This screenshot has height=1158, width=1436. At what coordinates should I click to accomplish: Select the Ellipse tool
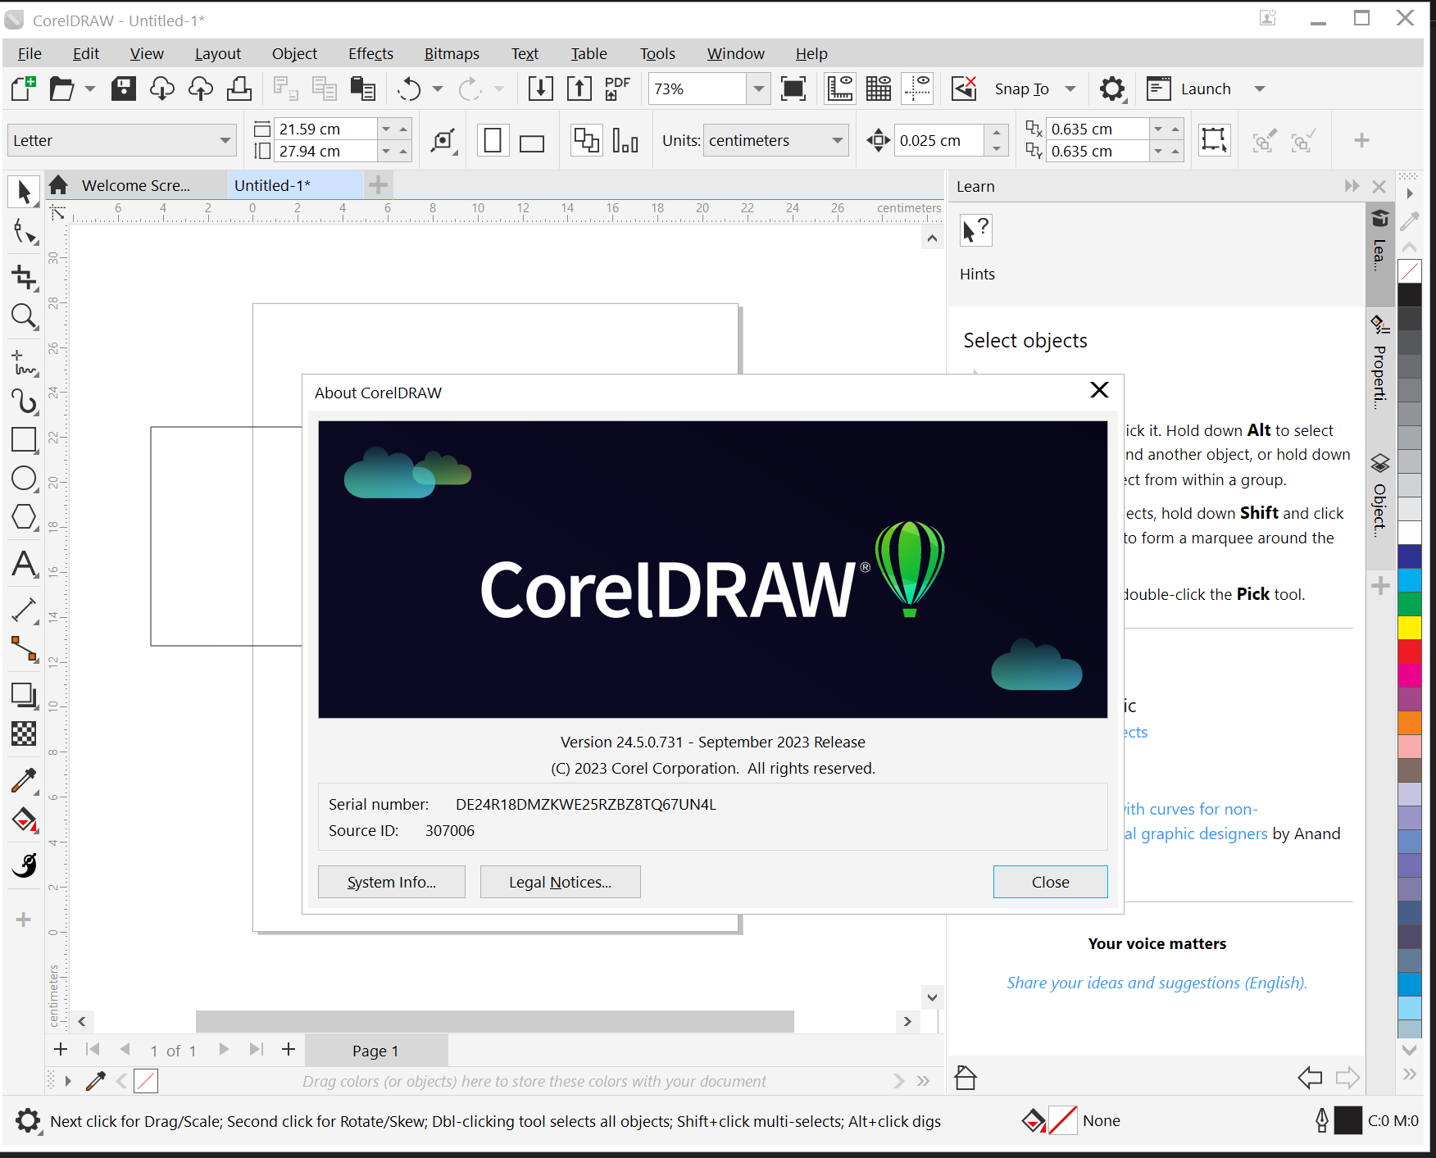pos(24,479)
